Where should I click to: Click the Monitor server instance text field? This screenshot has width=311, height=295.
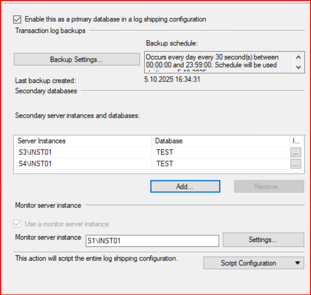152,240
